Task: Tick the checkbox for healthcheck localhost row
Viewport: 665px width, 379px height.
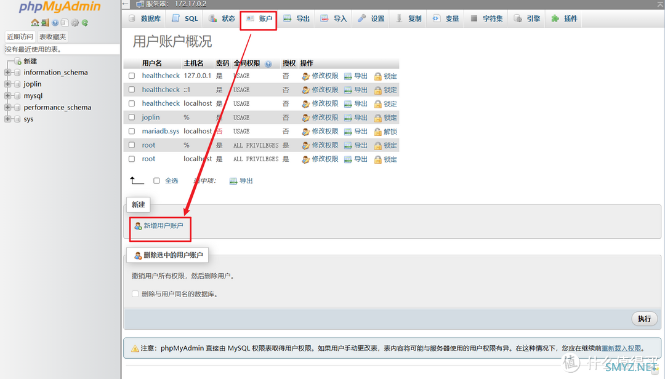Action: click(x=132, y=103)
